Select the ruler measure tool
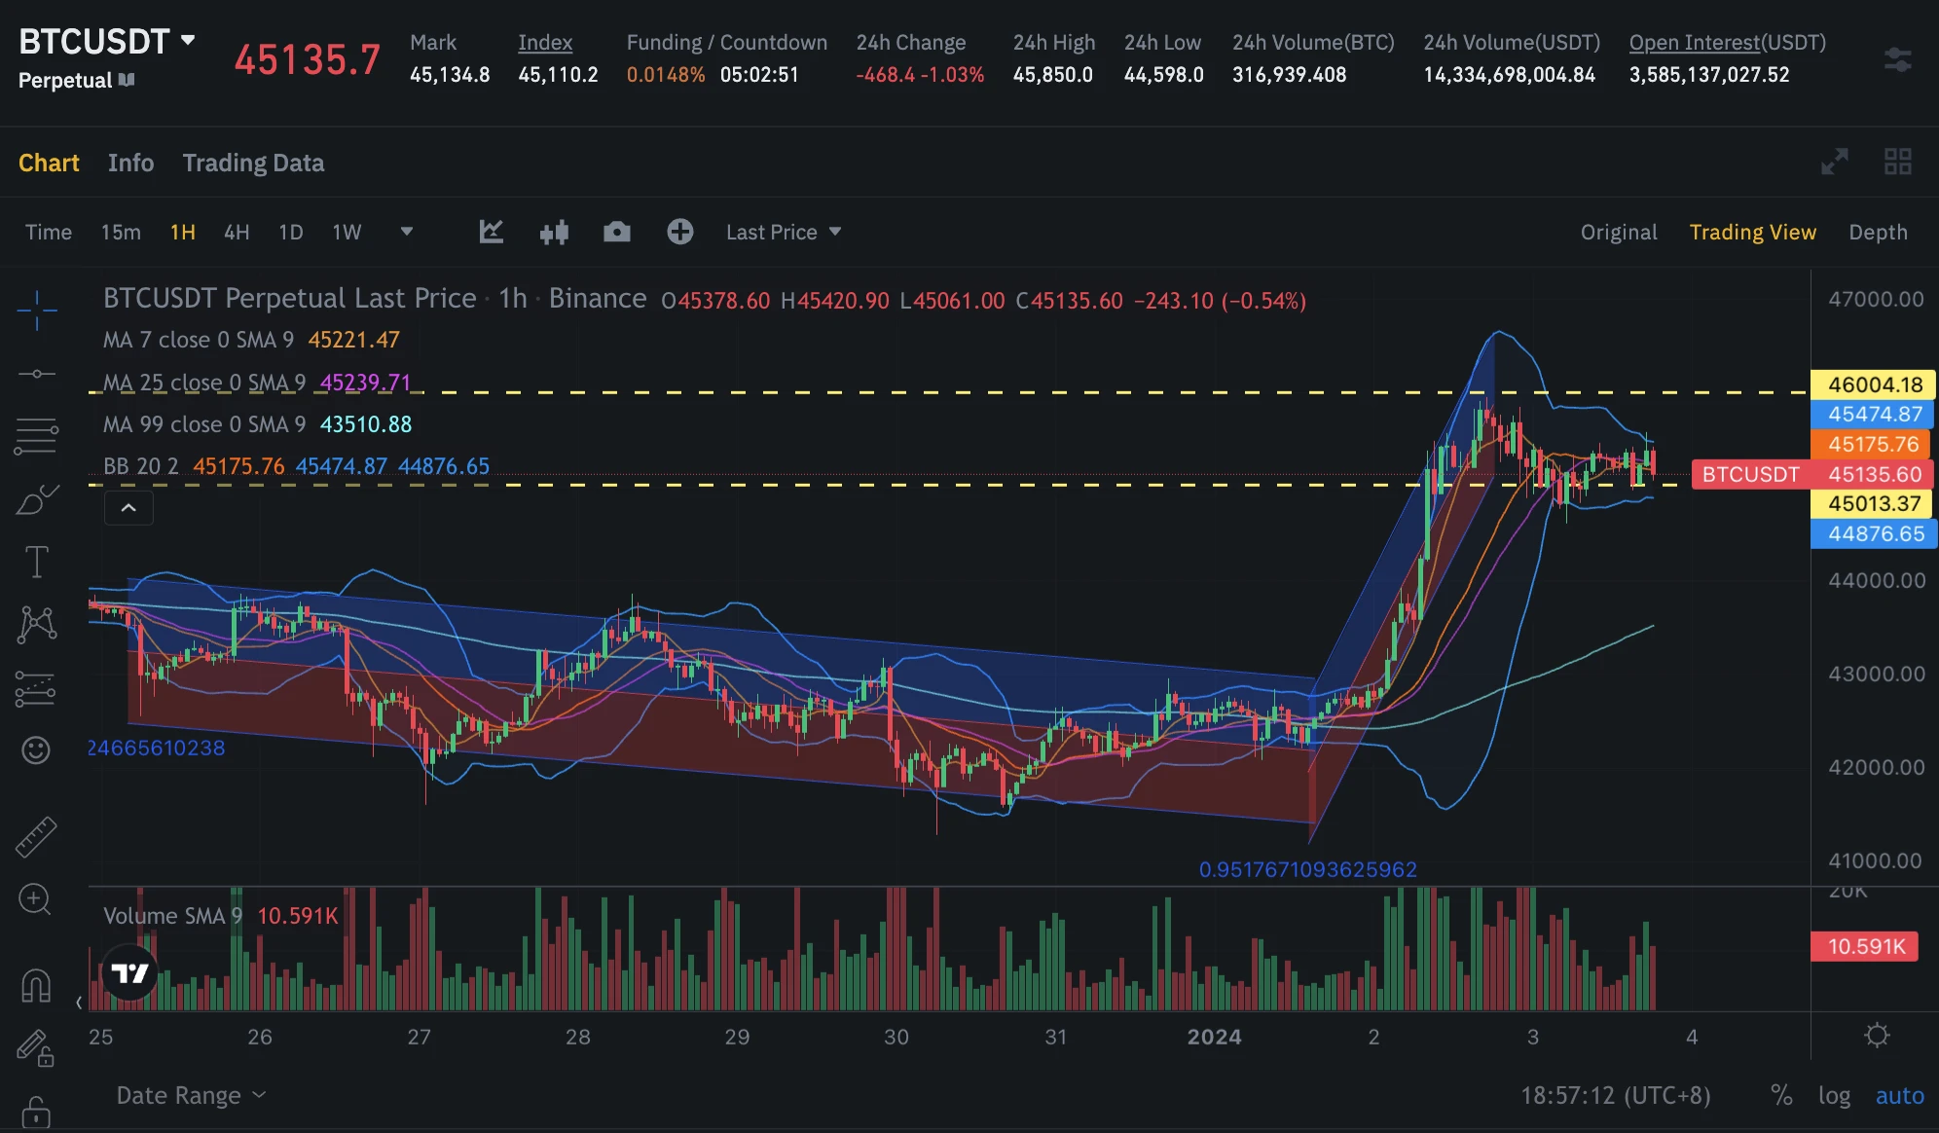1939x1133 pixels. 36,835
